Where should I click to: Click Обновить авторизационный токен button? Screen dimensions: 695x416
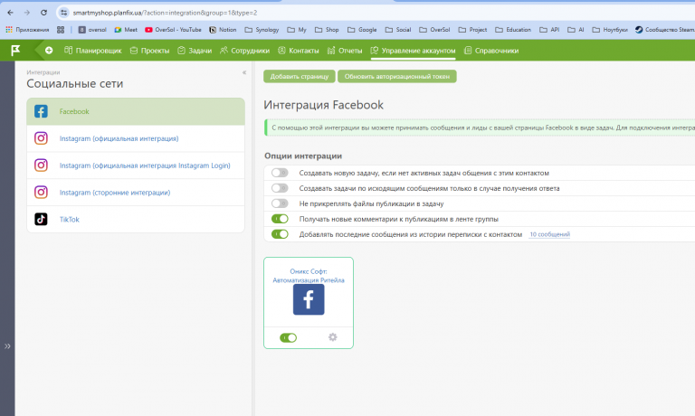point(396,76)
